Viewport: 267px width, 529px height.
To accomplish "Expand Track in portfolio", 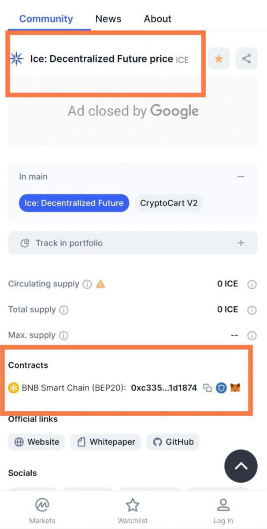I will 241,243.
